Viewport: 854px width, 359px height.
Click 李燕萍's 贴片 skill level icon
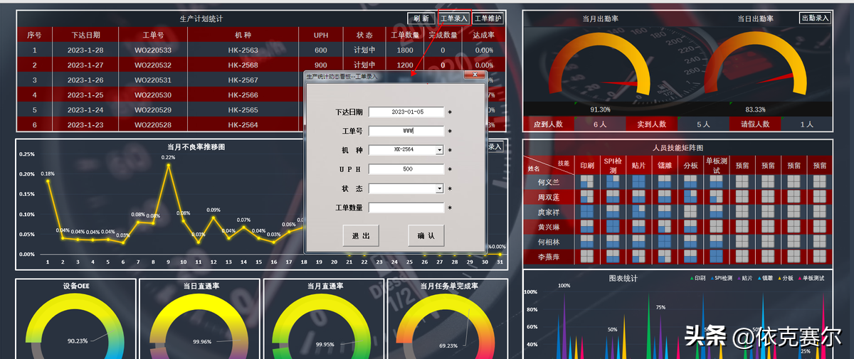coord(638,257)
